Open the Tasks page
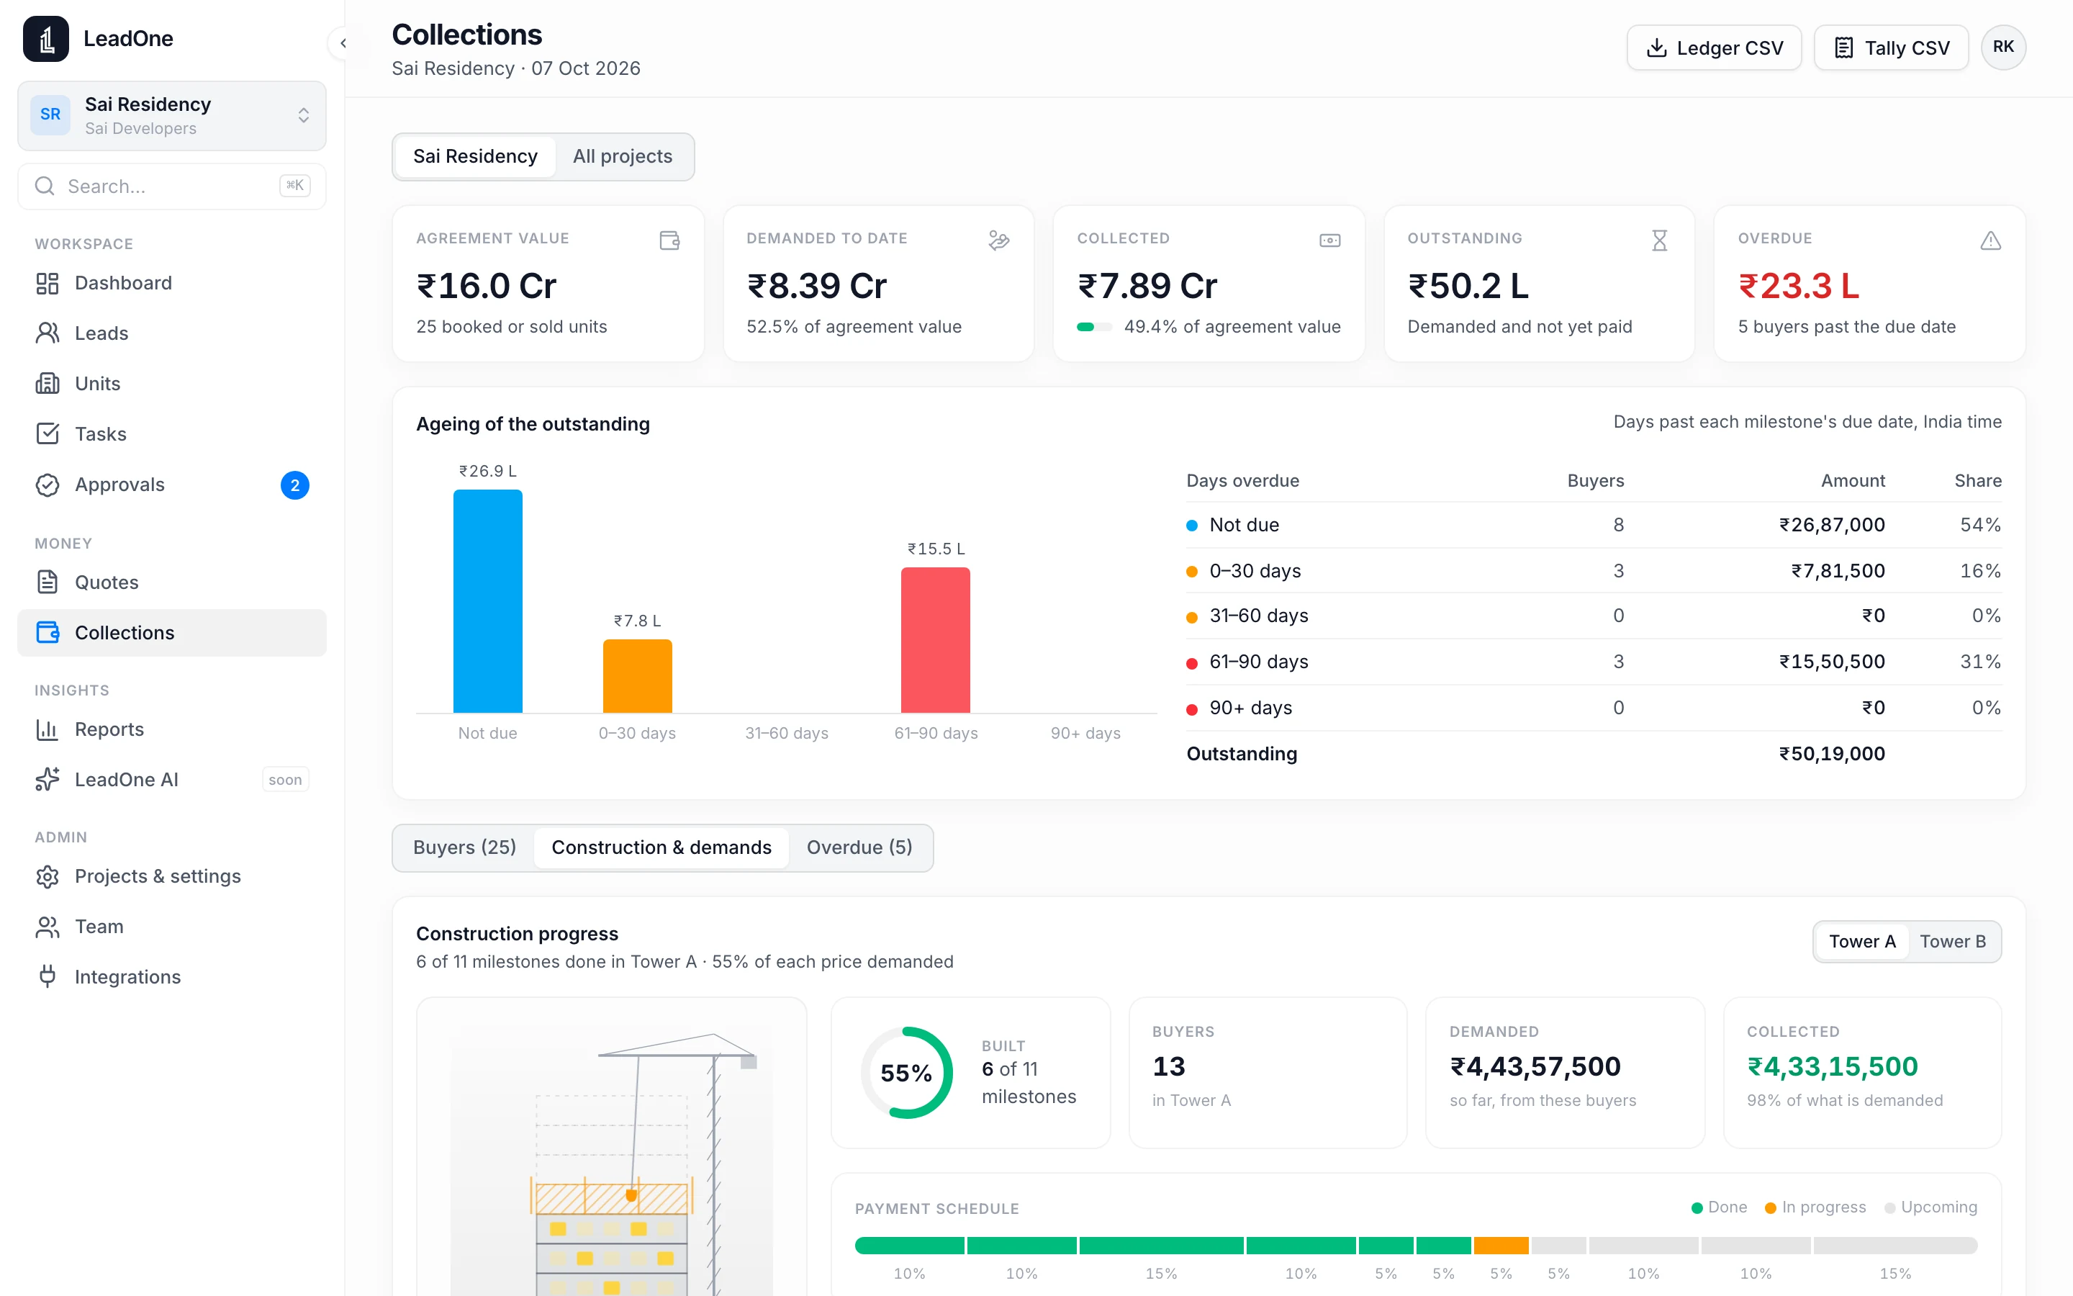2073x1296 pixels. tap(171, 433)
